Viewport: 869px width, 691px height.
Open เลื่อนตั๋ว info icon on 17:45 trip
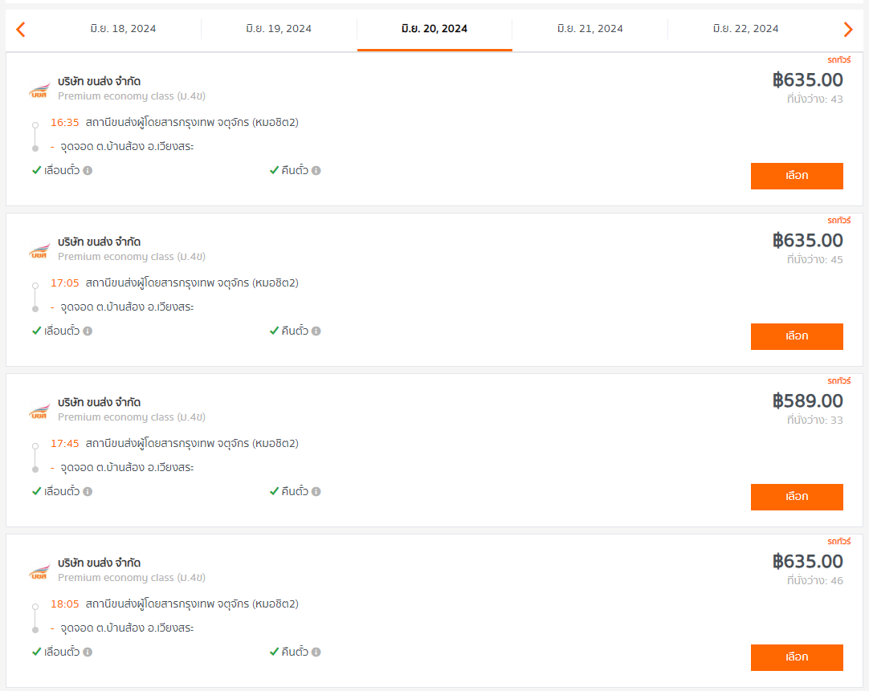88,492
